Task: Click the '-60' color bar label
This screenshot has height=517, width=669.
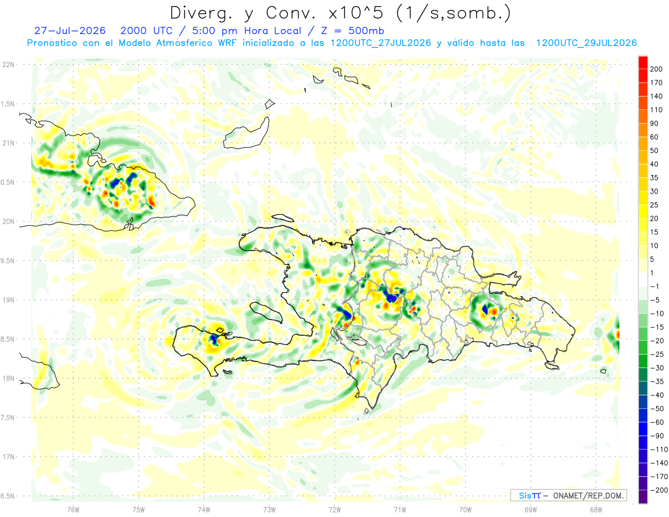Action: click(656, 422)
